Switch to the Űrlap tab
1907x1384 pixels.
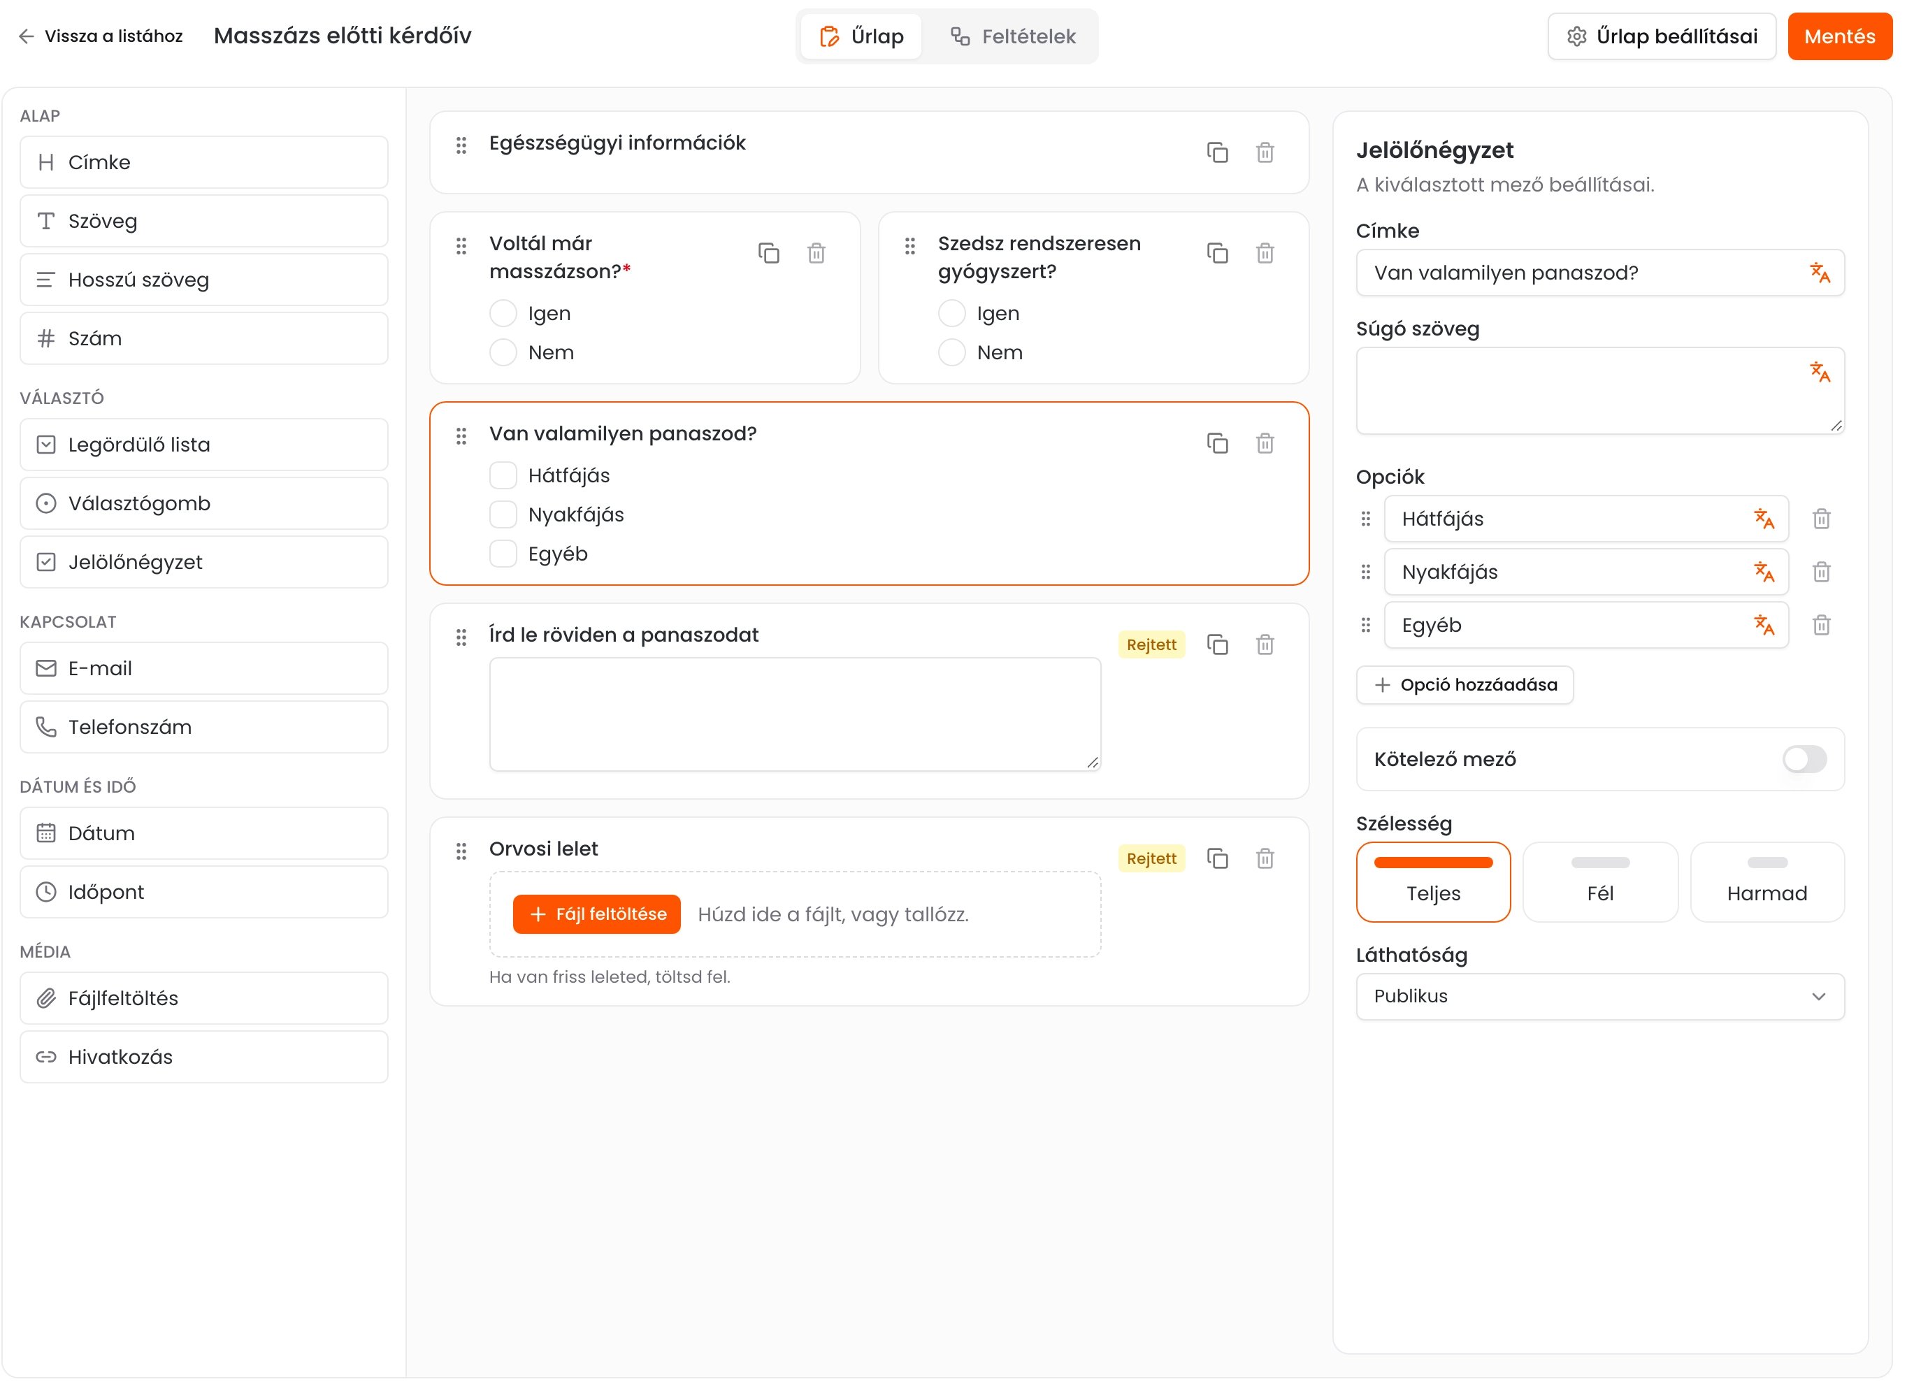point(861,36)
